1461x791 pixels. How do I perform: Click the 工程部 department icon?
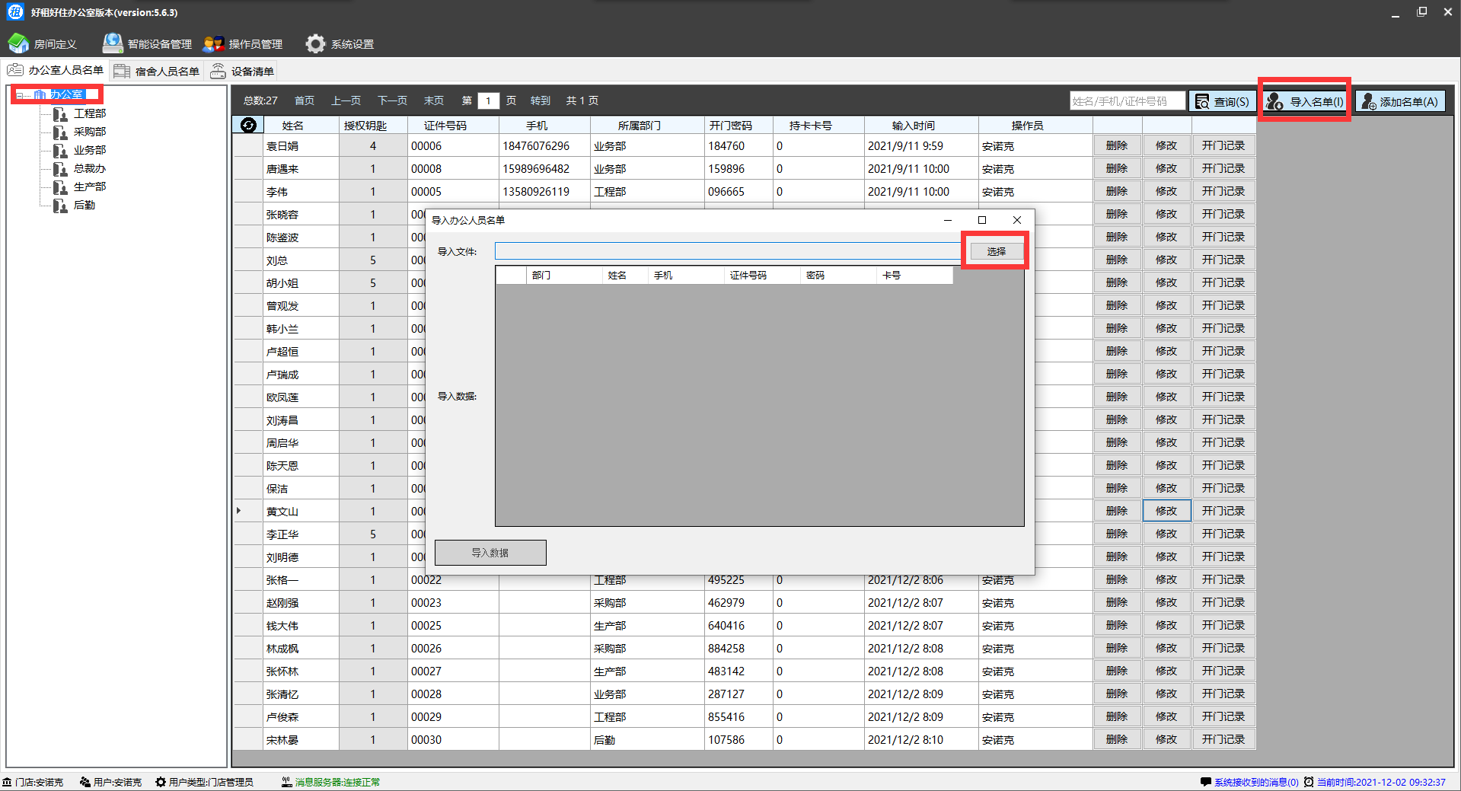60,114
